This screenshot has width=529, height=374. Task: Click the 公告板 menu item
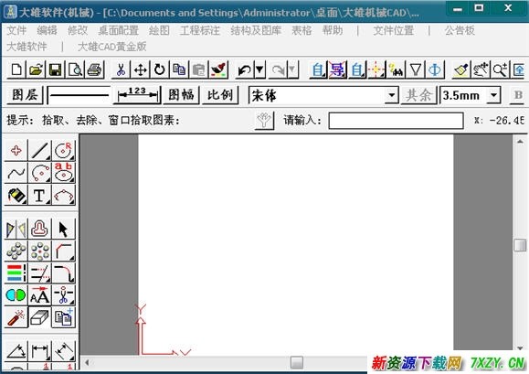tap(460, 30)
